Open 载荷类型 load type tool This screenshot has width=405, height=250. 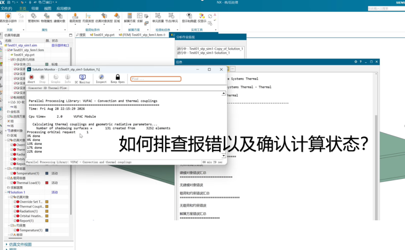pyautogui.click(x=75, y=18)
